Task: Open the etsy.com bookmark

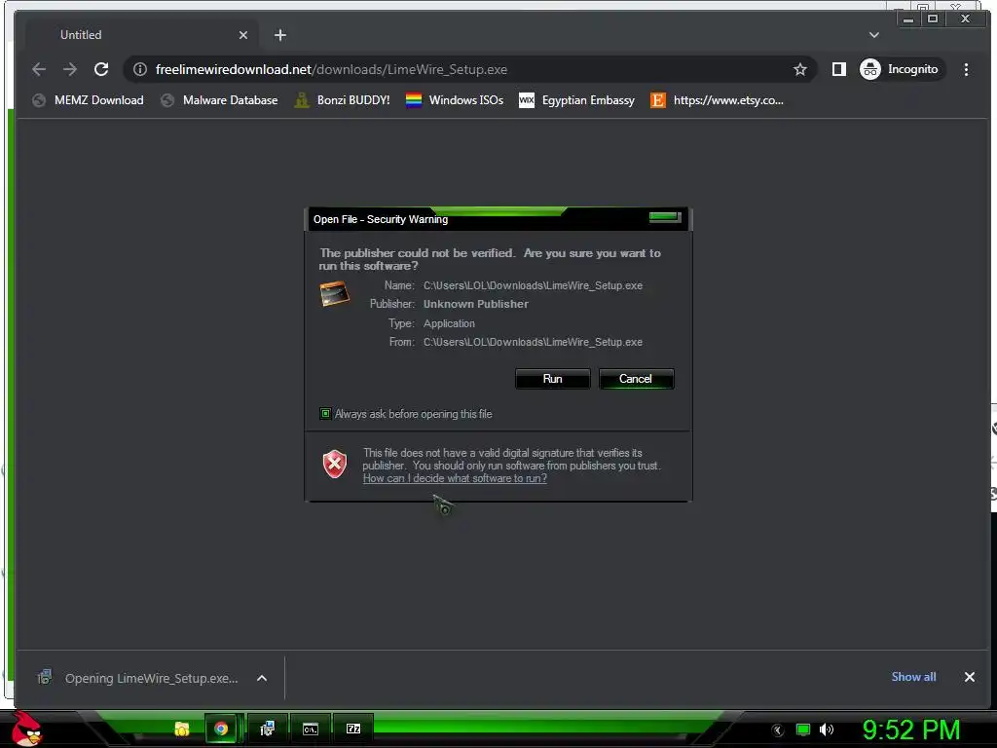Action: click(718, 100)
